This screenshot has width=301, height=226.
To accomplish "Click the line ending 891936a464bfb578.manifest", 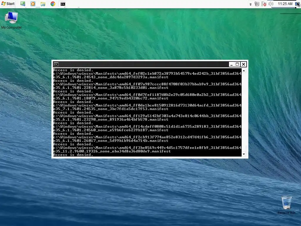I will tap(111, 119).
